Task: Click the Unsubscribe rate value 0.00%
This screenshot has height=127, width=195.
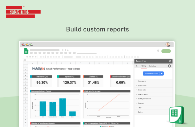Action: [121, 83]
